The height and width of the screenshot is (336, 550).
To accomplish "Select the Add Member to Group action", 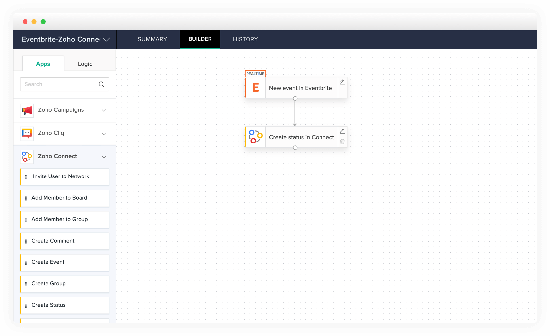I will pyautogui.click(x=64, y=220).
